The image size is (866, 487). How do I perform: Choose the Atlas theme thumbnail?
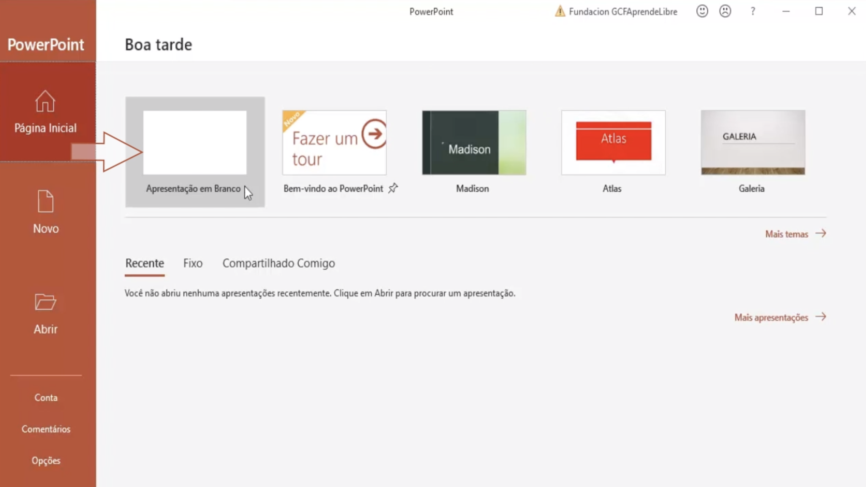coord(614,142)
